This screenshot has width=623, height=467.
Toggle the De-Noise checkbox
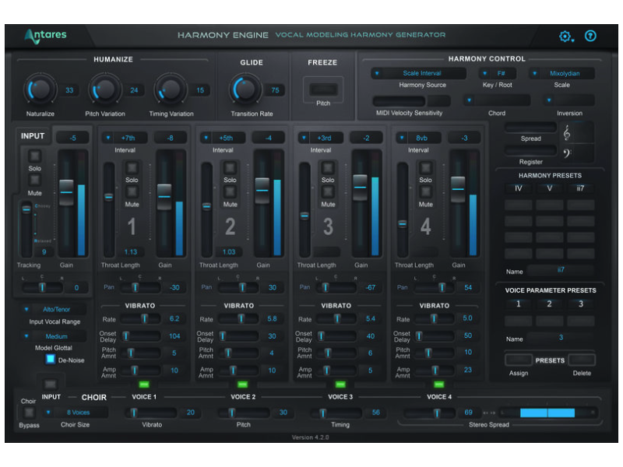pos(51,360)
